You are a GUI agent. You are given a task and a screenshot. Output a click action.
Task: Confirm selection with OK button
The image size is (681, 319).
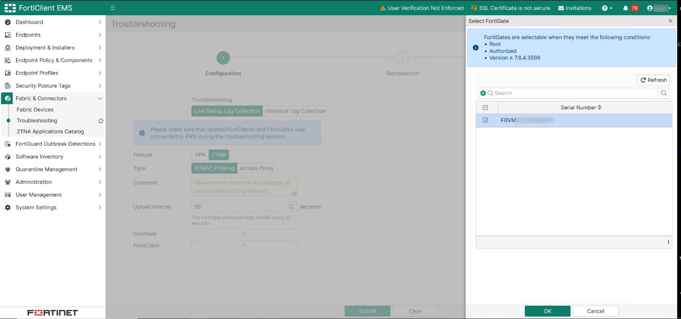[x=548, y=311]
